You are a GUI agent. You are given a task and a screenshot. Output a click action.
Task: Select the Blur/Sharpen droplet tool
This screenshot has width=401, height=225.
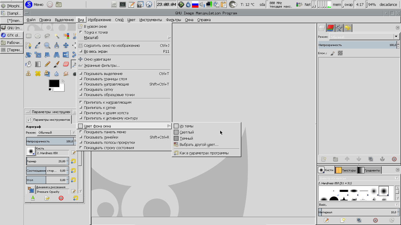tap(57, 74)
